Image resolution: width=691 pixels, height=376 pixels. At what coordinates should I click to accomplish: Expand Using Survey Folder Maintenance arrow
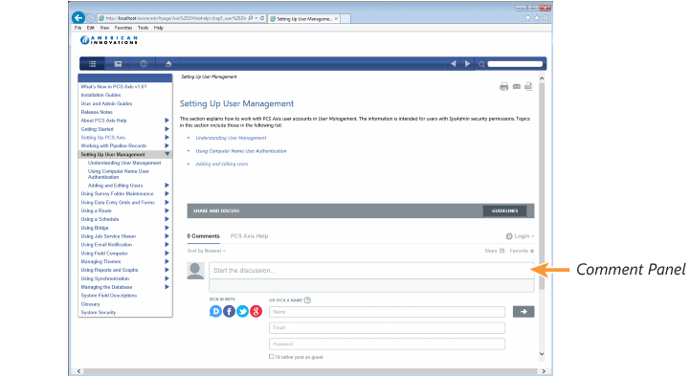tap(167, 194)
